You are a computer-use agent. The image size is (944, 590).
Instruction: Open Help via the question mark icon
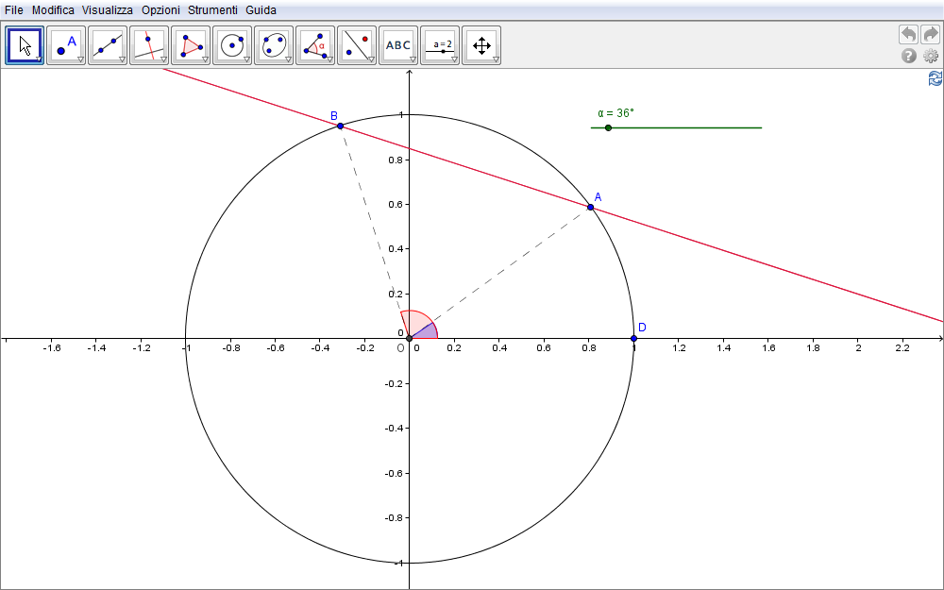coord(909,56)
